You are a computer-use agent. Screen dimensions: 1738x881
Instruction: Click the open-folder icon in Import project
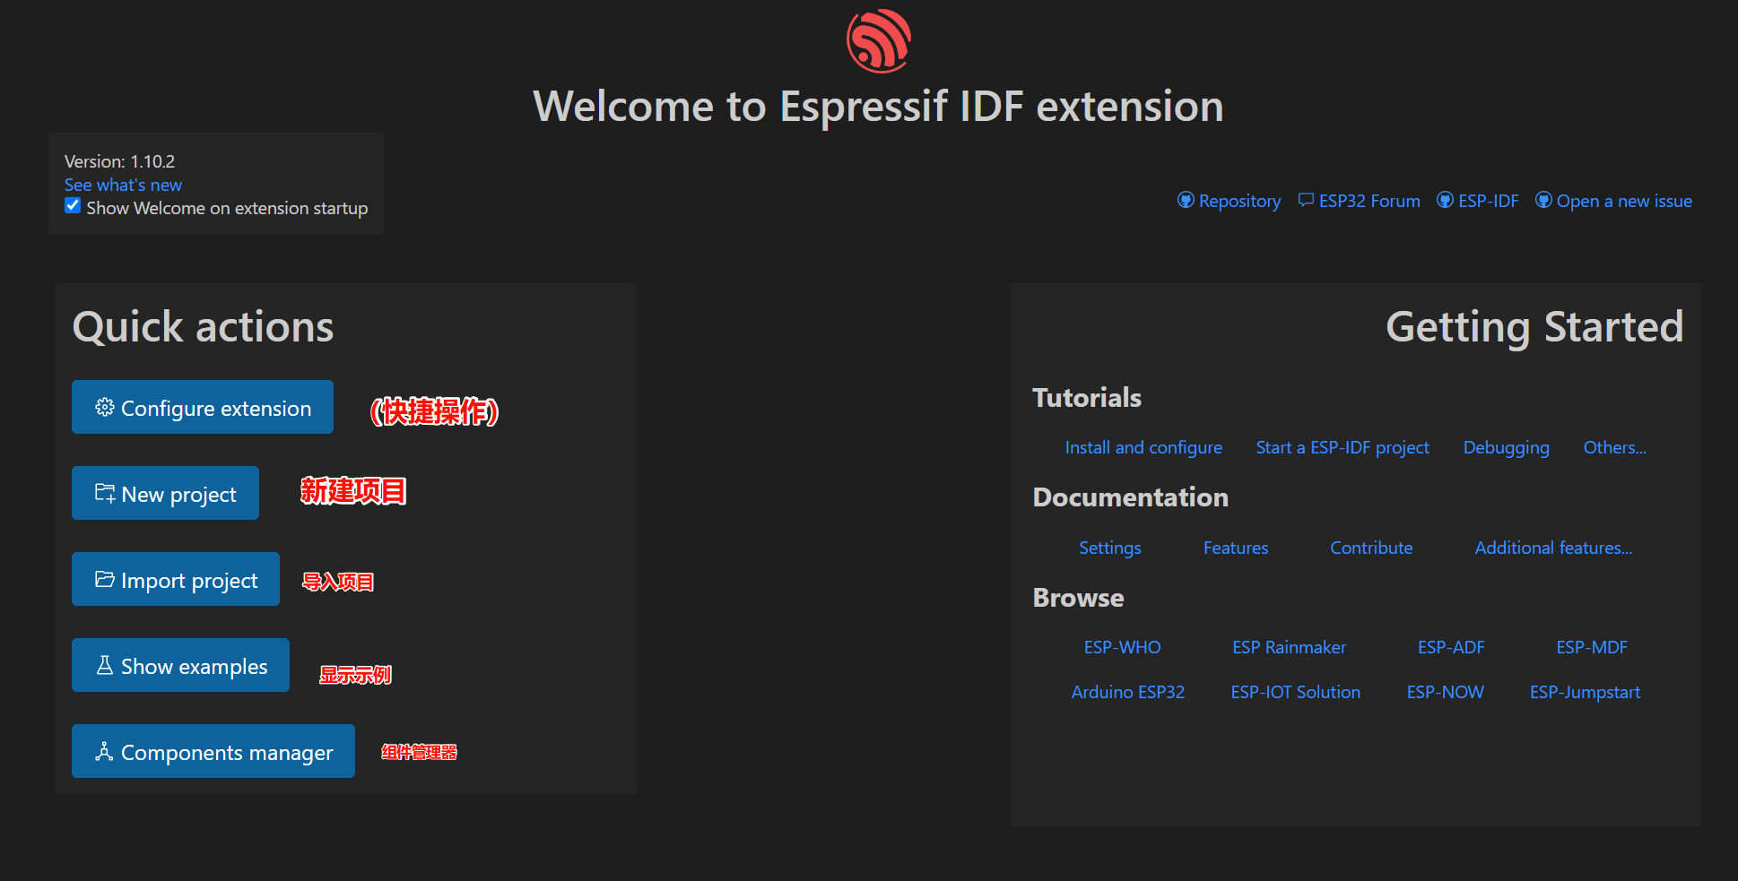pyautogui.click(x=105, y=579)
